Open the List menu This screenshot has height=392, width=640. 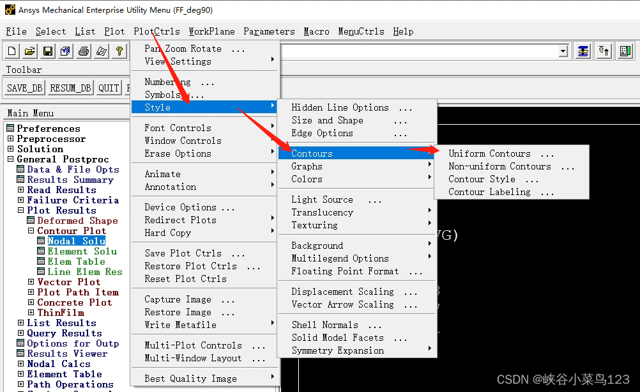[85, 31]
